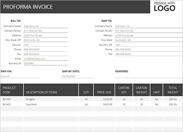183x132 pixels.
Task: Select product code cell BD-453
Action: click(x=12, y=104)
